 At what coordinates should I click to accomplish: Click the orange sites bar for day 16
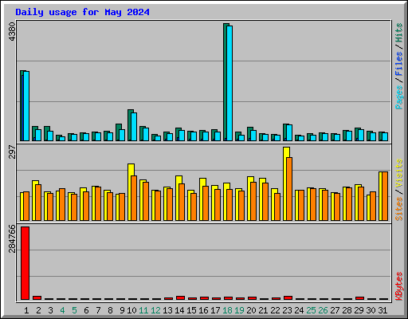(206, 203)
